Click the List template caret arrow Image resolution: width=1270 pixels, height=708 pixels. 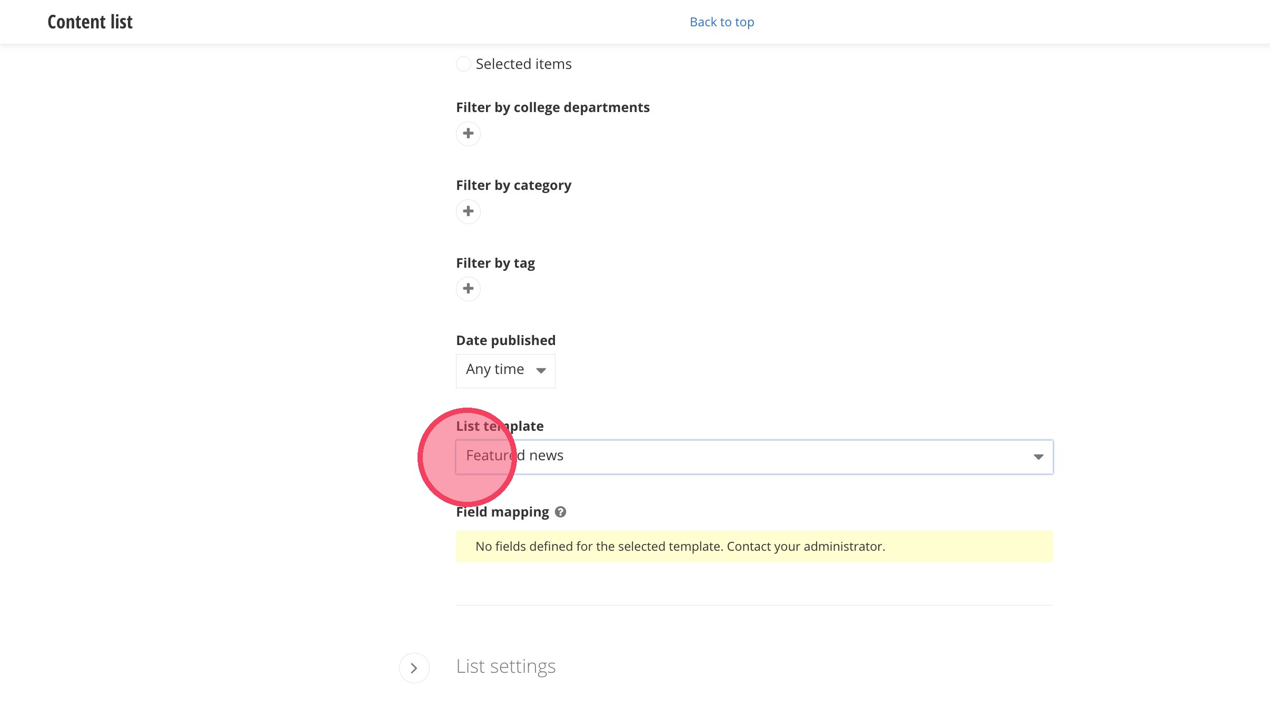click(1038, 457)
